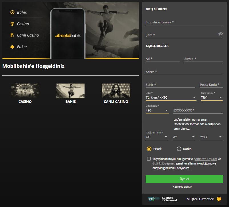229x207 pixels.
Task: Focus the Ad first name field
Action: click(x=163, y=59)
